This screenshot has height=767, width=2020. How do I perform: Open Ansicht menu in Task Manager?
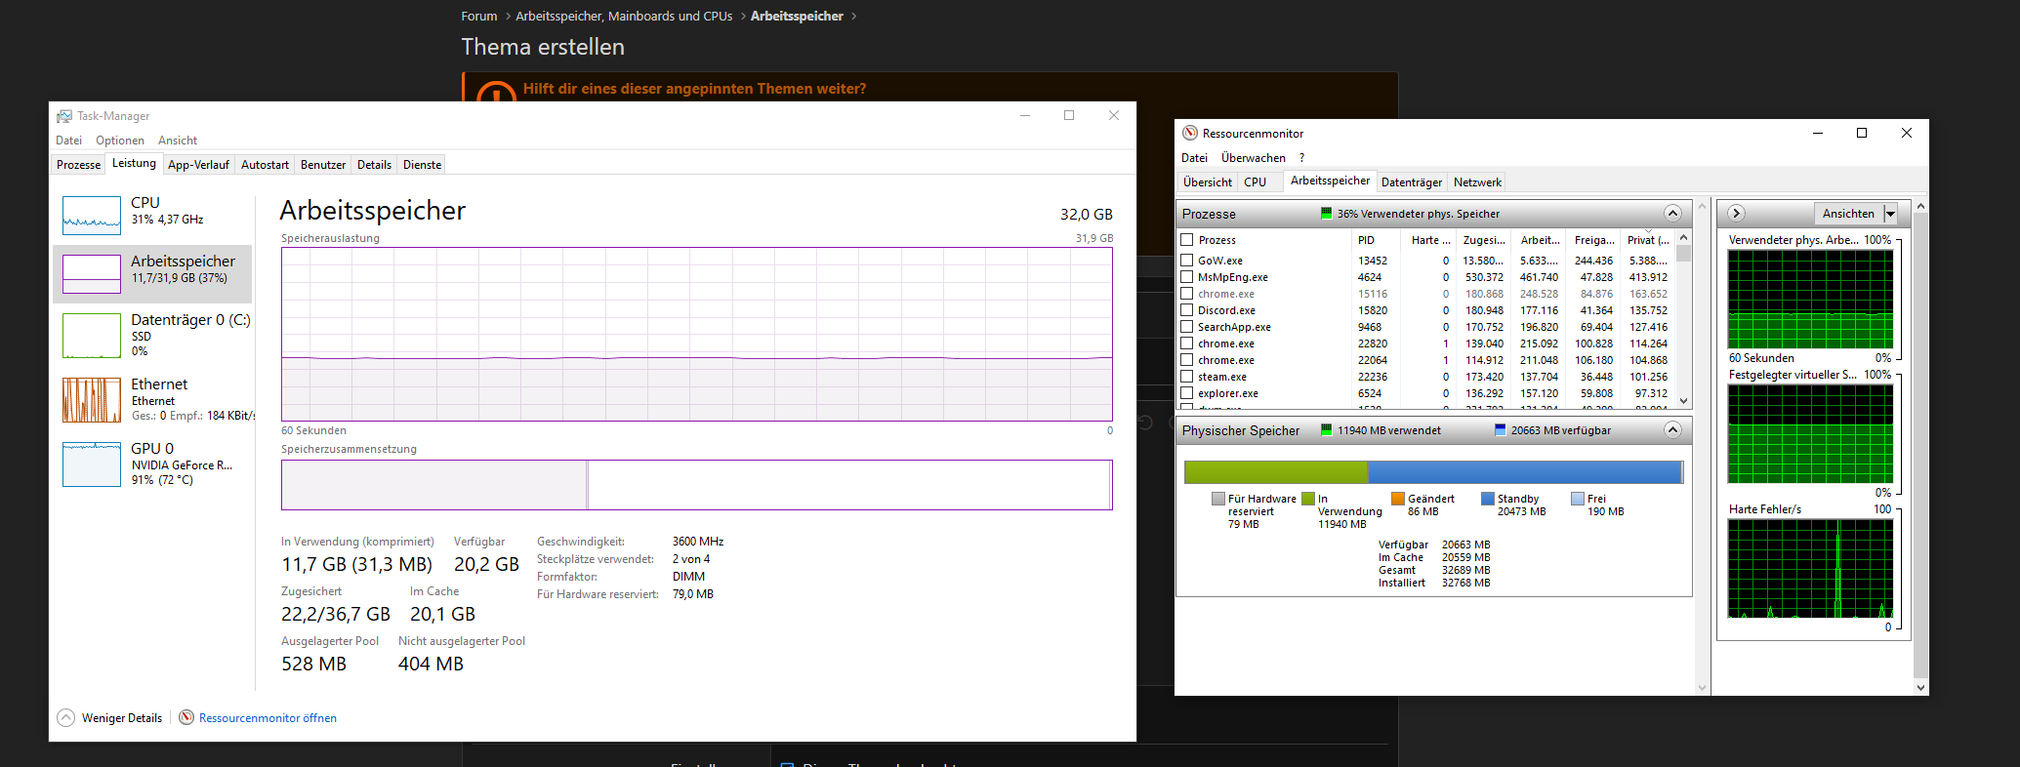[x=178, y=141]
